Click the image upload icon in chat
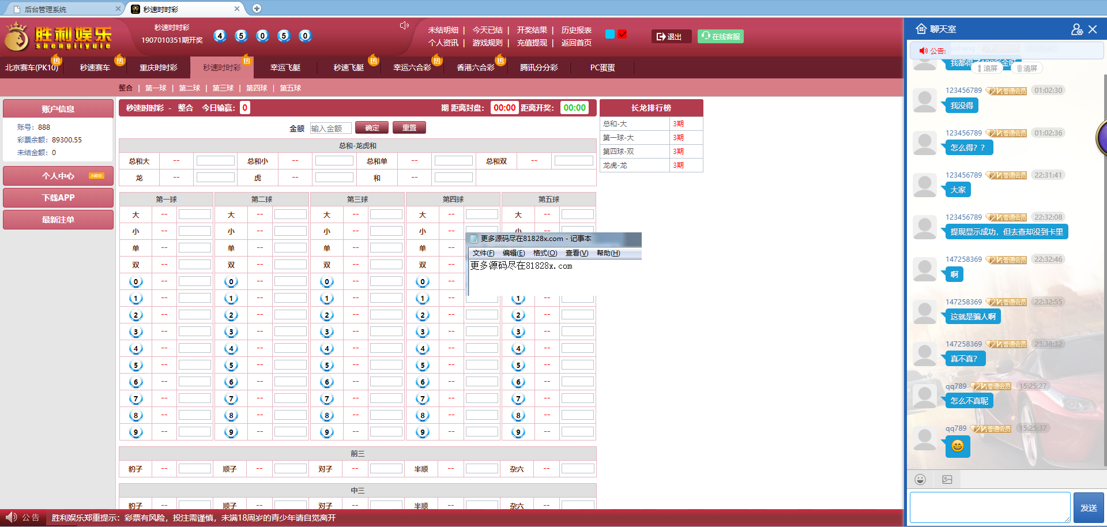 [947, 479]
